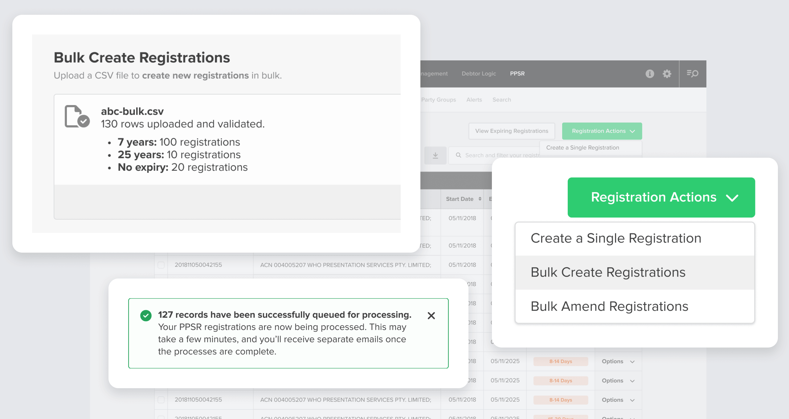The height and width of the screenshot is (419, 789).
Task: Click View Expiring Registrations button
Action: click(512, 131)
